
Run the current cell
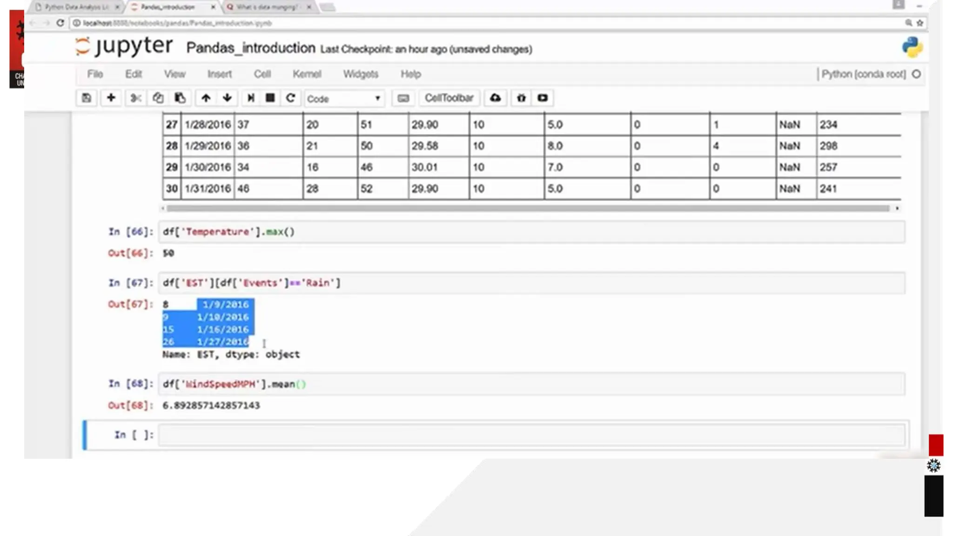tap(250, 98)
